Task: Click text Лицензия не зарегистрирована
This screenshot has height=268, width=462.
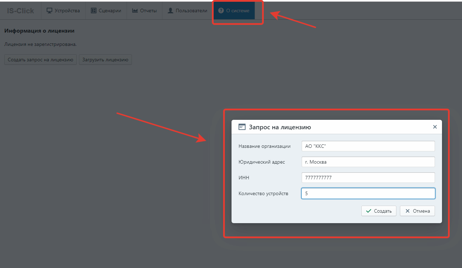Action: click(40, 44)
